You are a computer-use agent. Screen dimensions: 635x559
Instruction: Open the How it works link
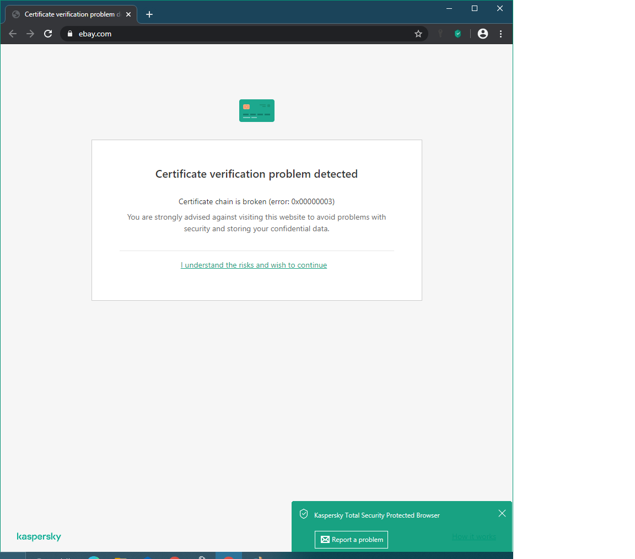(473, 537)
